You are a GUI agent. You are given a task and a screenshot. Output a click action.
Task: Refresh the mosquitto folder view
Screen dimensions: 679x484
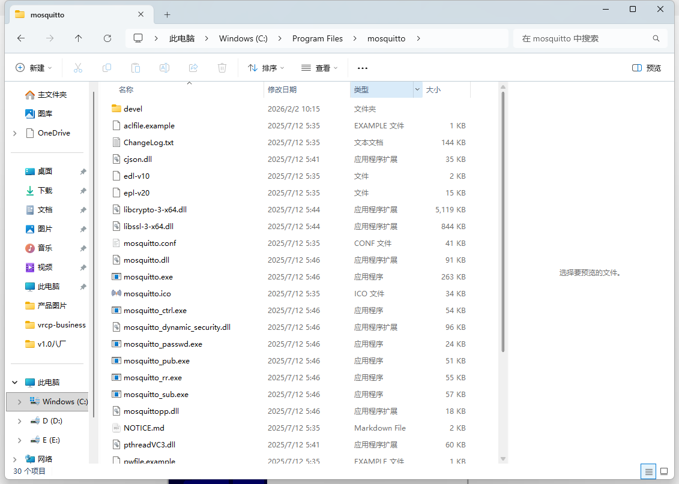pyautogui.click(x=107, y=38)
